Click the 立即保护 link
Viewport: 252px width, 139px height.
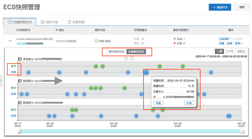click(224, 39)
